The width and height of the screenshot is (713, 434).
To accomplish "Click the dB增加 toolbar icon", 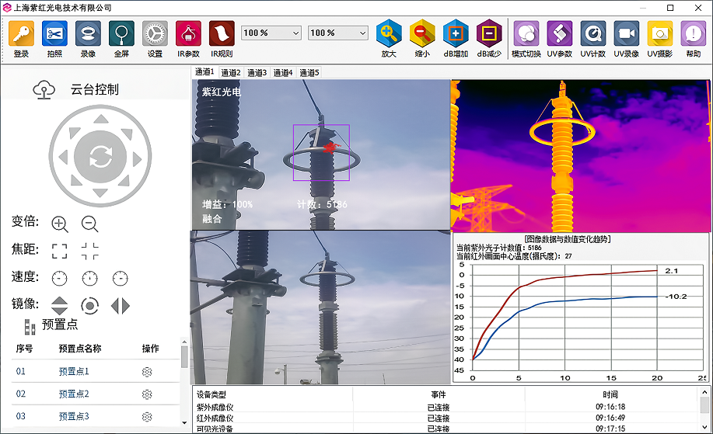I will tap(456, 34).
